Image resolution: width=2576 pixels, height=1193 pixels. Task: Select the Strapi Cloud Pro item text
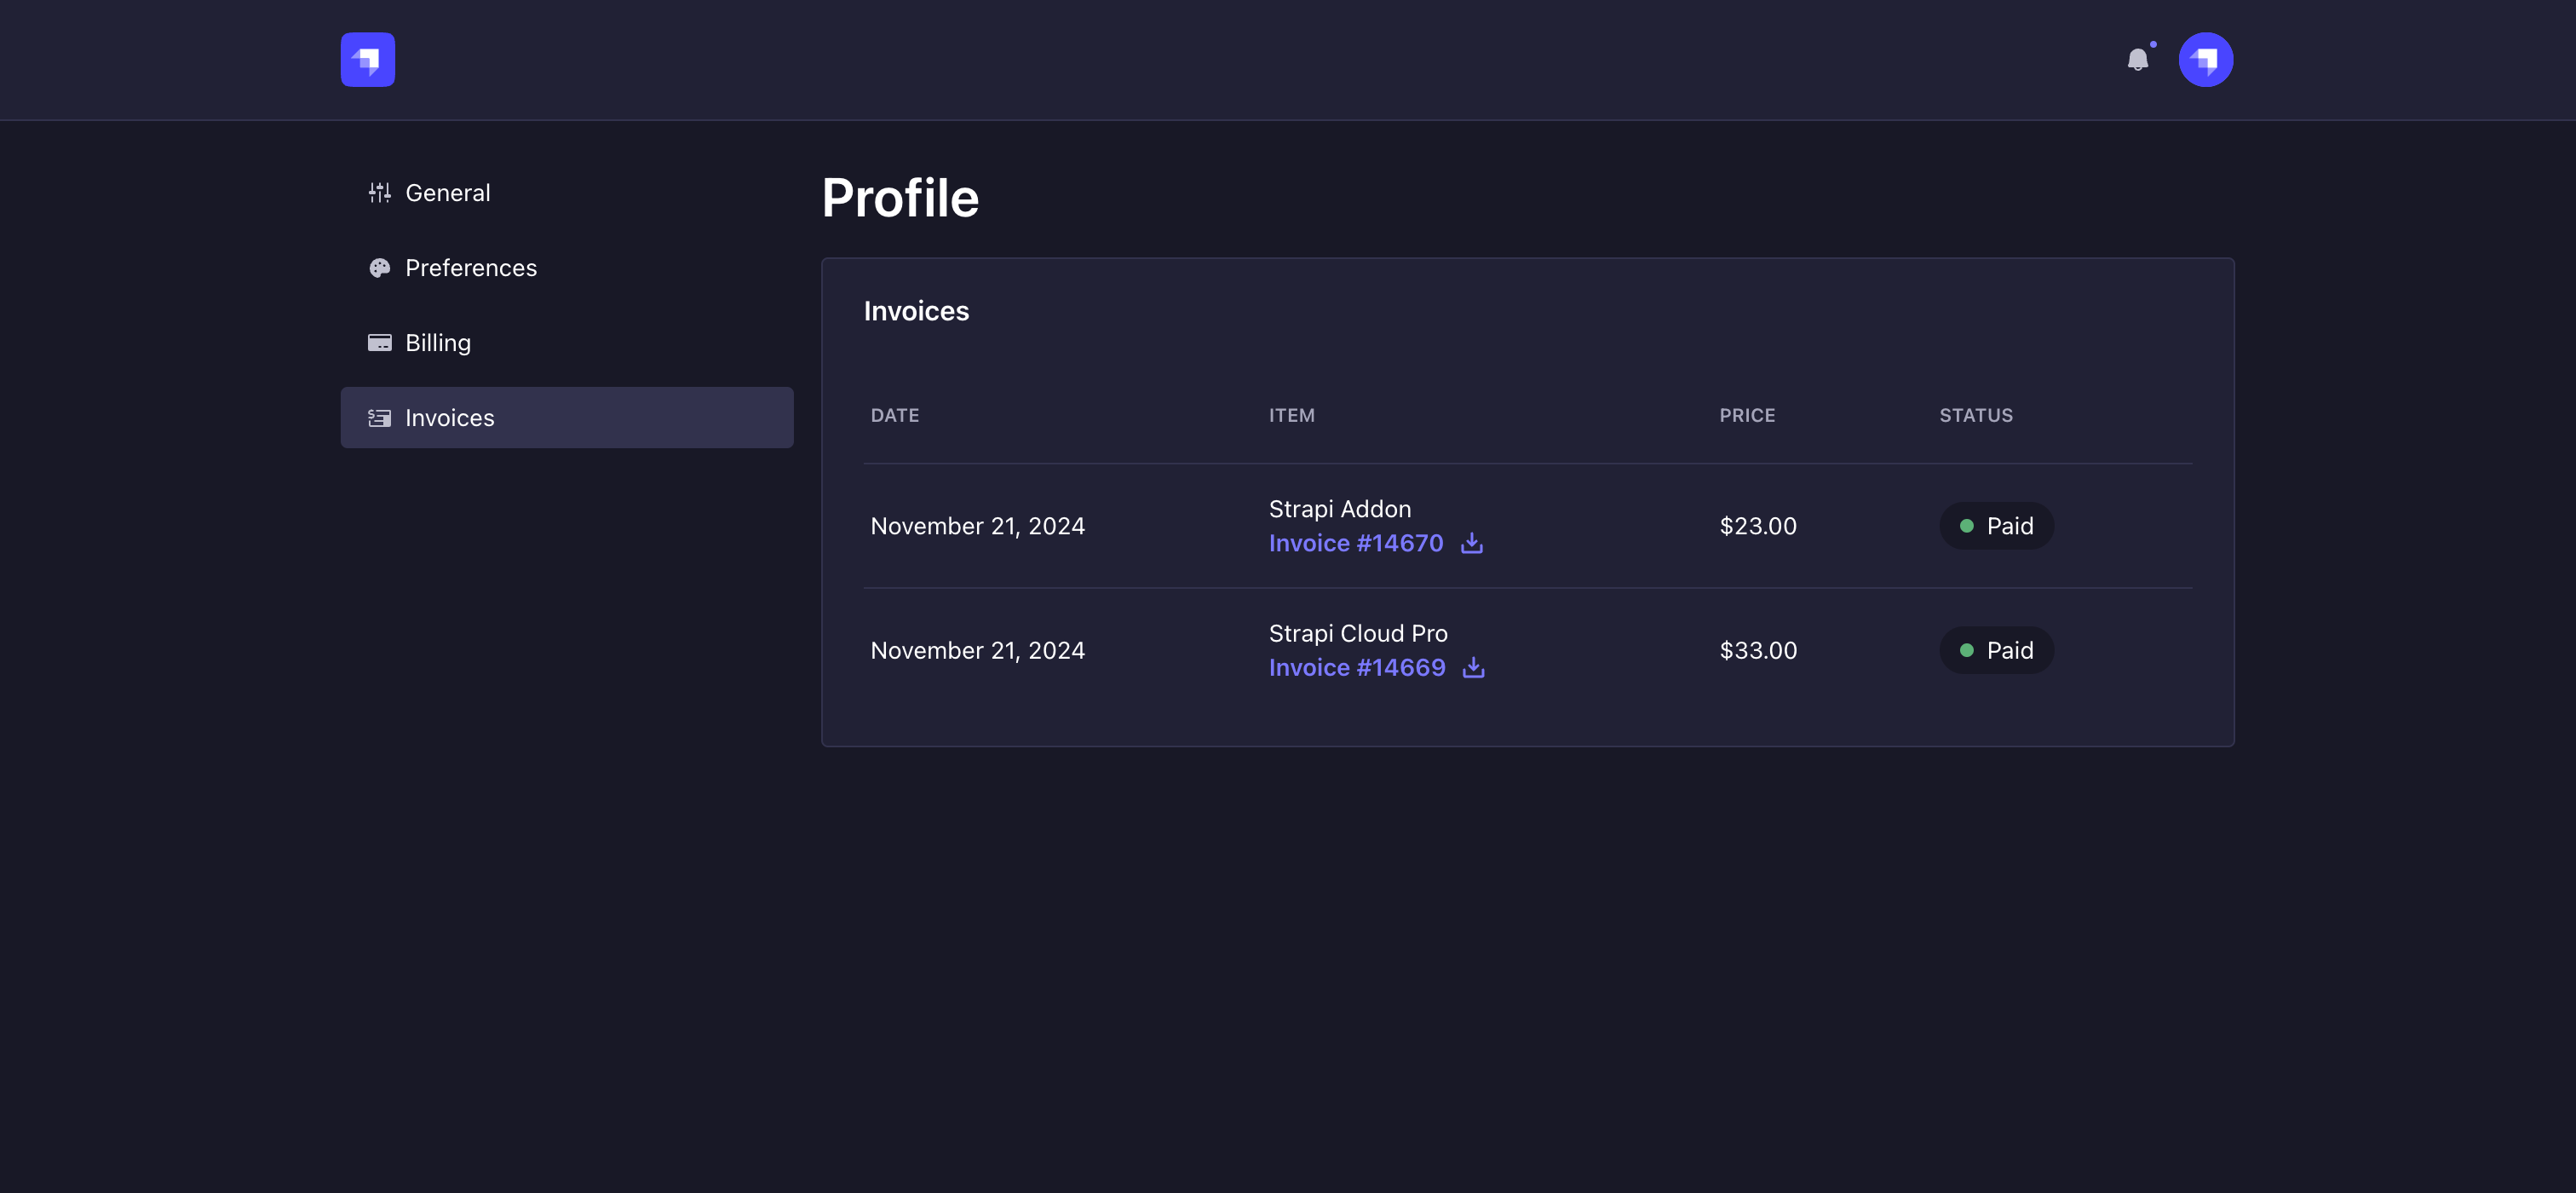[x=1358, y=633]
